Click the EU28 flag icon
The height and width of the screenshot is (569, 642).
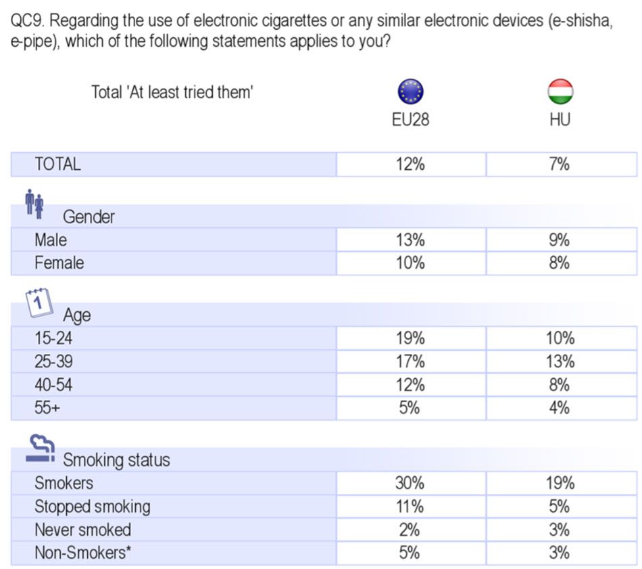410,91
